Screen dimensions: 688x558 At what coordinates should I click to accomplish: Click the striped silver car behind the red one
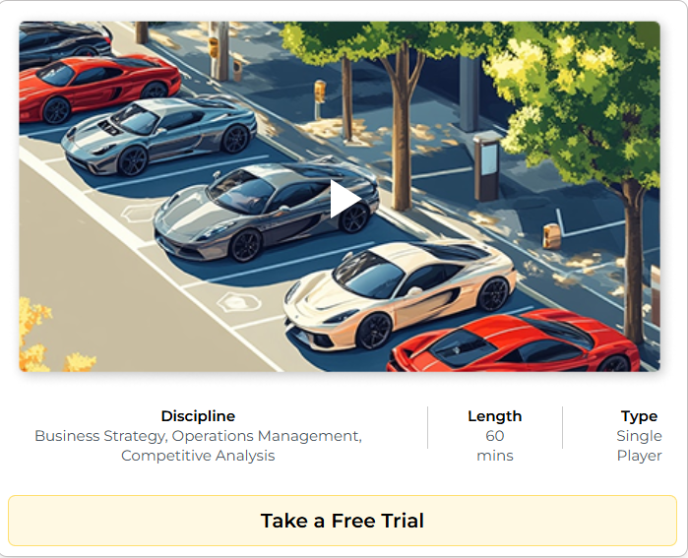tap(158, 135)
